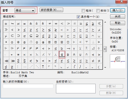Screen dimensions: 128x99
Task: Choose the superset (⊃) symbol
Action: click(x=18, y=36)
